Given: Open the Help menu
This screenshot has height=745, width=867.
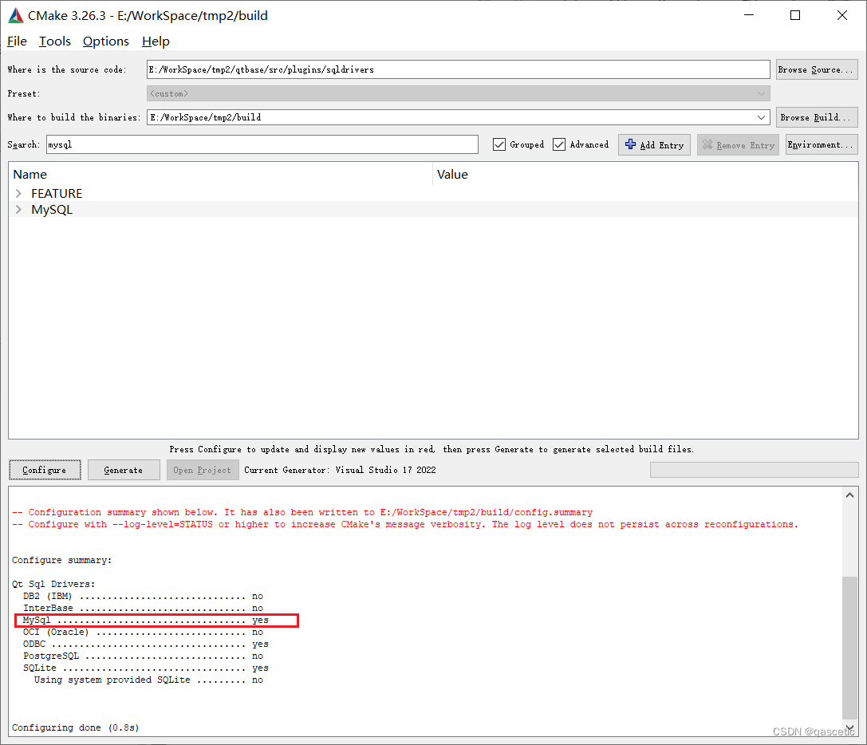Looking at the screenshot, I should point(156,41).
